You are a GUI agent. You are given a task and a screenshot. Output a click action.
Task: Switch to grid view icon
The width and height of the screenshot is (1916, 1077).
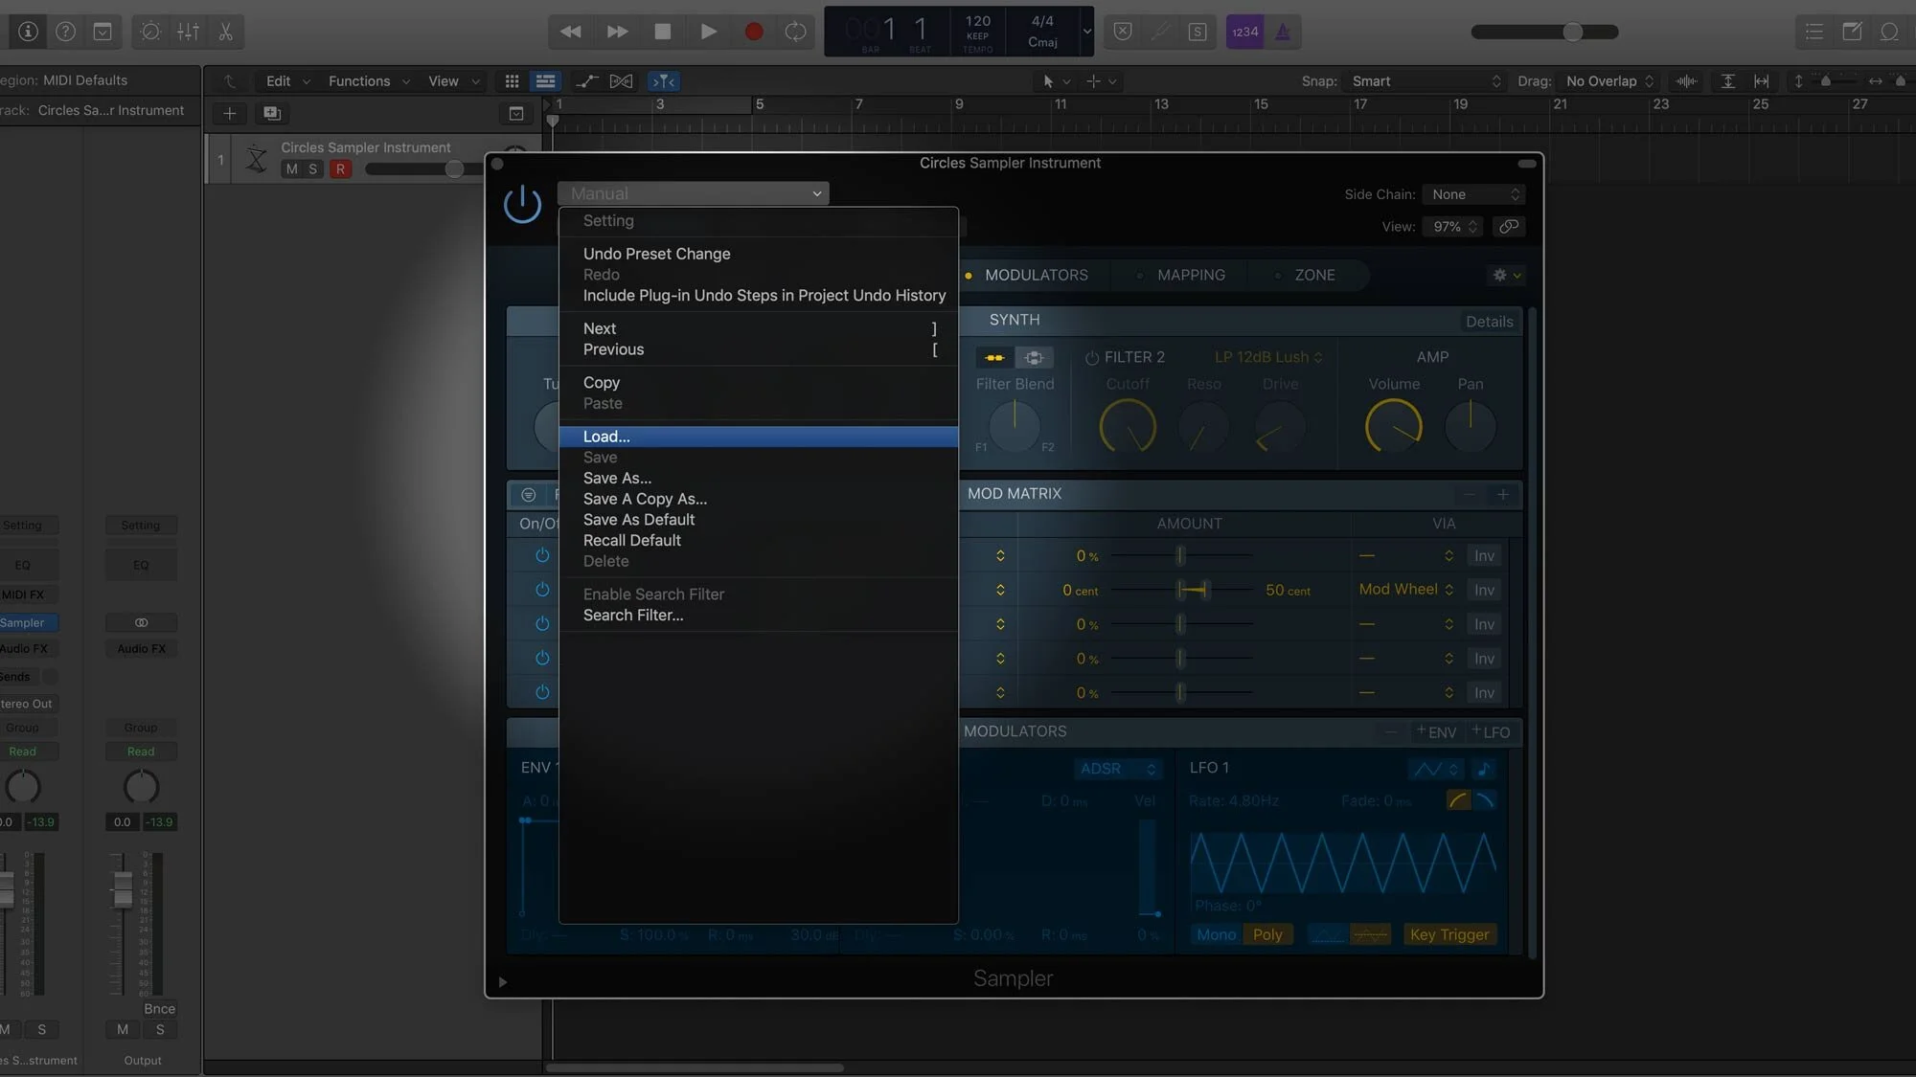click(x=512, y=81)
